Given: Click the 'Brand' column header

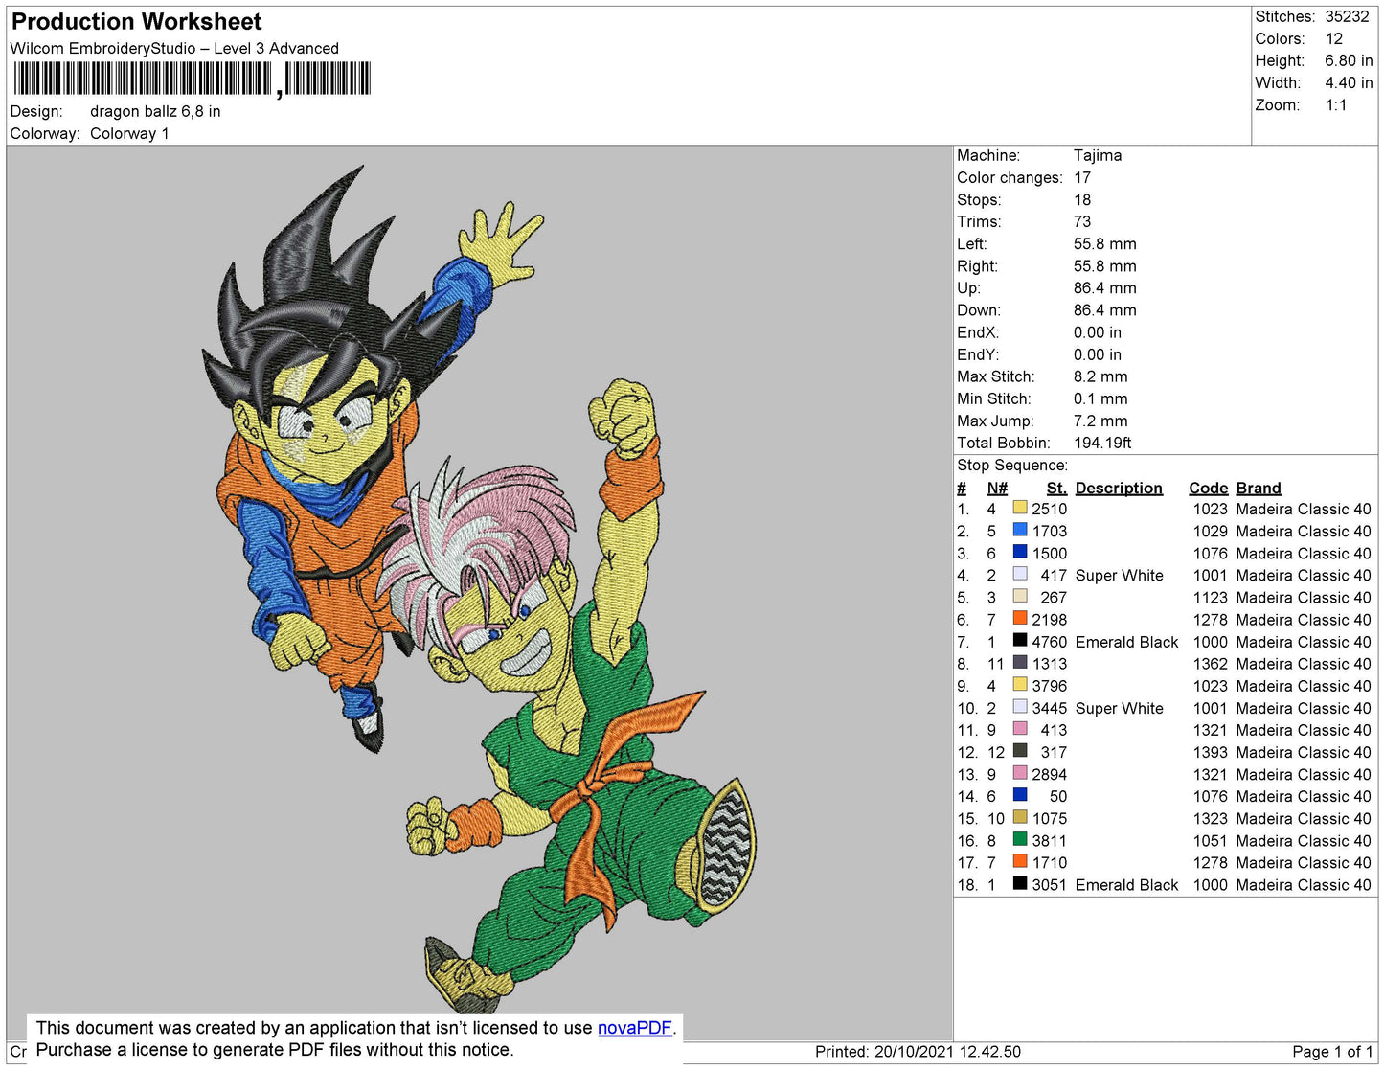Looking at the screenshot, I should (1258, 488).
